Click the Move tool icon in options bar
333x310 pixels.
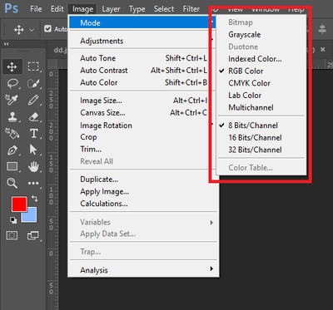coord(19,29)
